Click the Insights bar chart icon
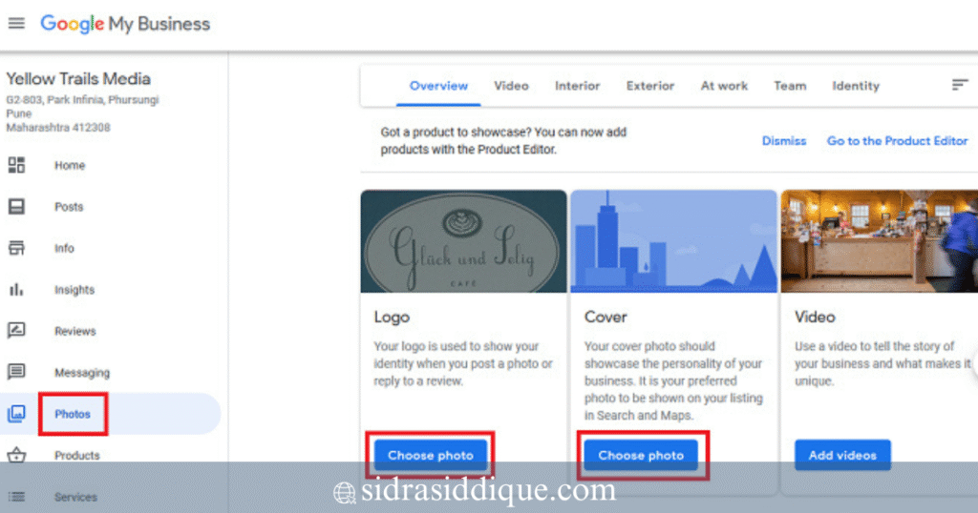 tap(17, 290)
